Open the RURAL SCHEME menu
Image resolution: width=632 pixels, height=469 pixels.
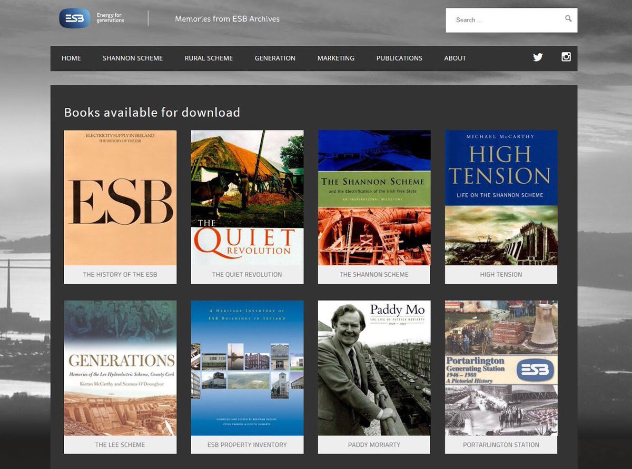209,58
